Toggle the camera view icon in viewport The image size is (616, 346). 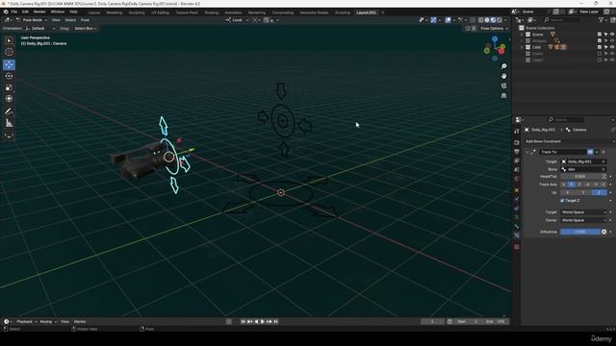click(503, 86)
